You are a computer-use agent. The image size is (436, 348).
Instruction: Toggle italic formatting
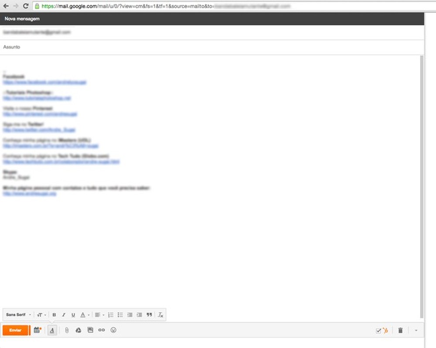click(64, 314)
